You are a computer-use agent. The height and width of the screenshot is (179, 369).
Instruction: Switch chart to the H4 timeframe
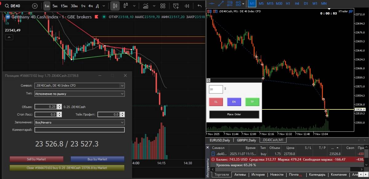pyautogui.click(x=297, y=3)
